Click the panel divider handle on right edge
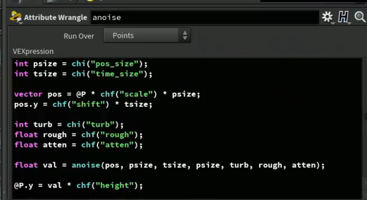367x200 pixels. (x=365, y=116)
